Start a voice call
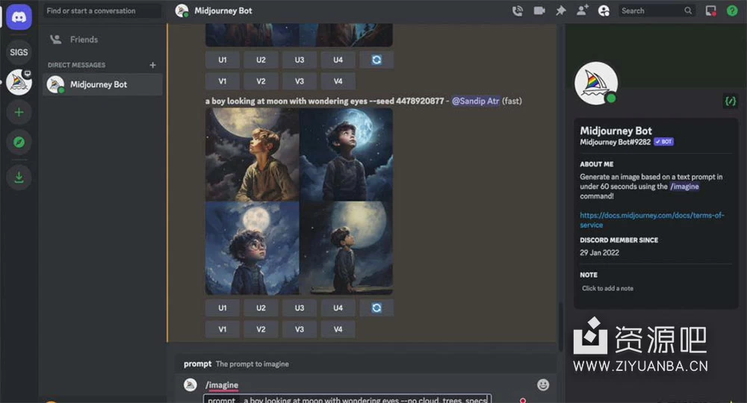This screenshot has height=403, width=747. [517, 11]
